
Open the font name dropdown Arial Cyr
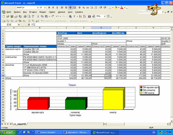point(37,8)
